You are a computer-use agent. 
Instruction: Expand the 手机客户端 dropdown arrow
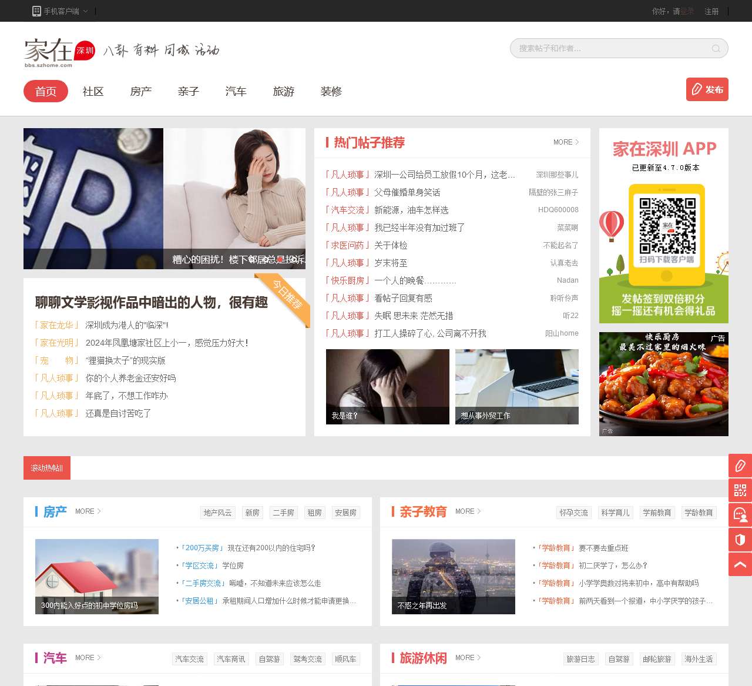coord(86,11)
